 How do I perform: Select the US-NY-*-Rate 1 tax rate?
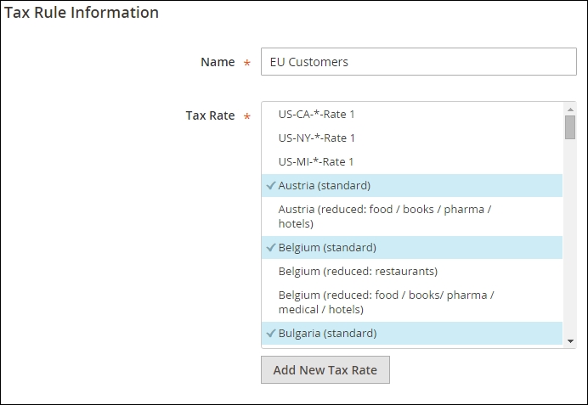click(316, 138)
